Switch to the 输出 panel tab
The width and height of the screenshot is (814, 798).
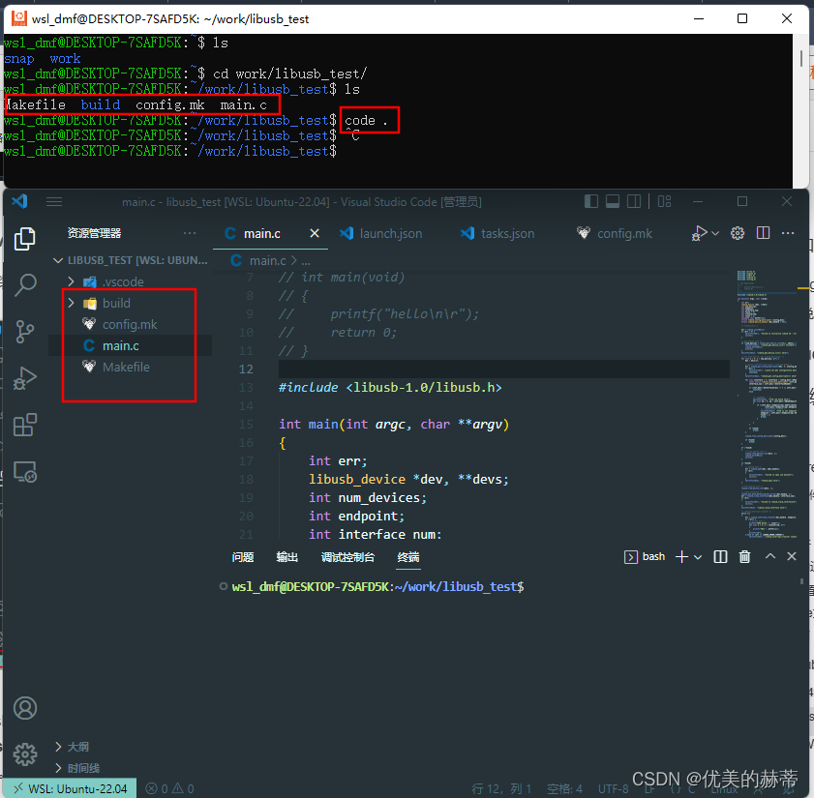pyautogui.click(x=287, y=557)
